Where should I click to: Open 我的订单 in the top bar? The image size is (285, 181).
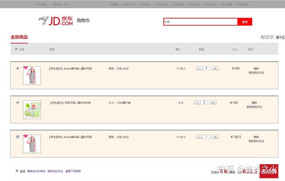point(129,4)
